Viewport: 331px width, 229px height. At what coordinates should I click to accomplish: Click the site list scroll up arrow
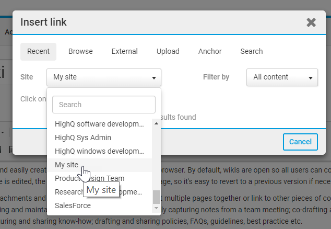tap(156, 123)
